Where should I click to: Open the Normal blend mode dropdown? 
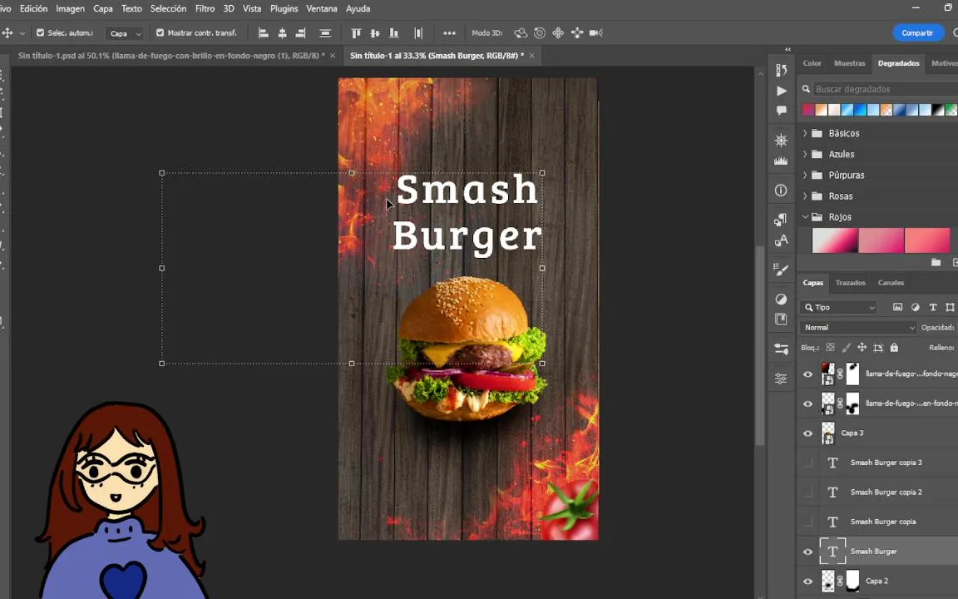point(858,328)
